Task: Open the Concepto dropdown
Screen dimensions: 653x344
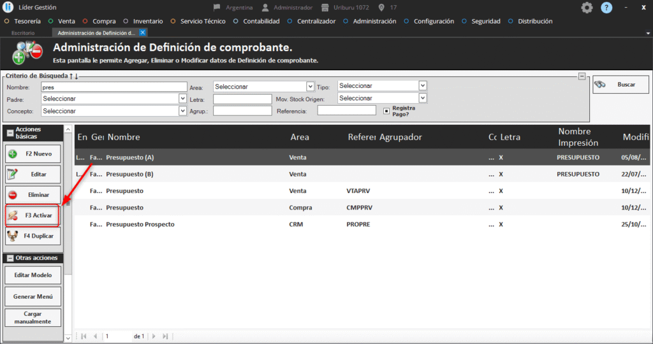Action: click(182, 111)
